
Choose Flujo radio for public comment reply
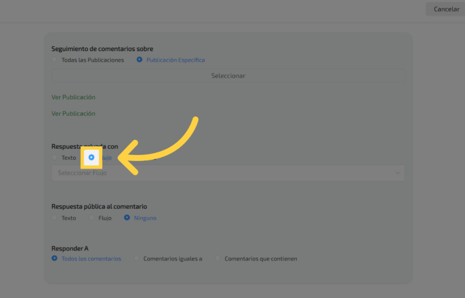(91, 218)
